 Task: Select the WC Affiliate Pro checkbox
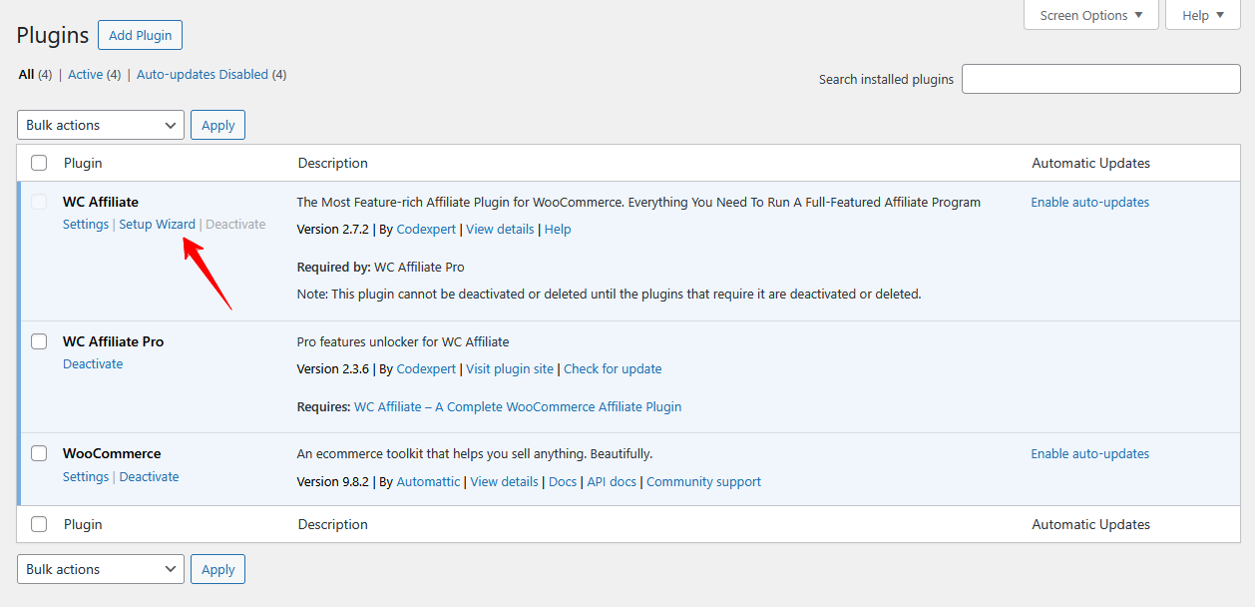coord(39,341)
